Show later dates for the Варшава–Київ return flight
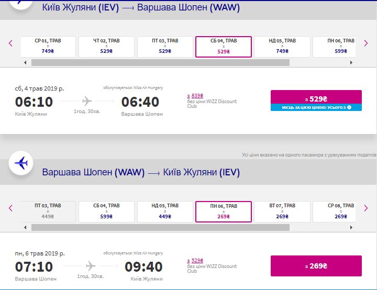 tap(366, 208)
